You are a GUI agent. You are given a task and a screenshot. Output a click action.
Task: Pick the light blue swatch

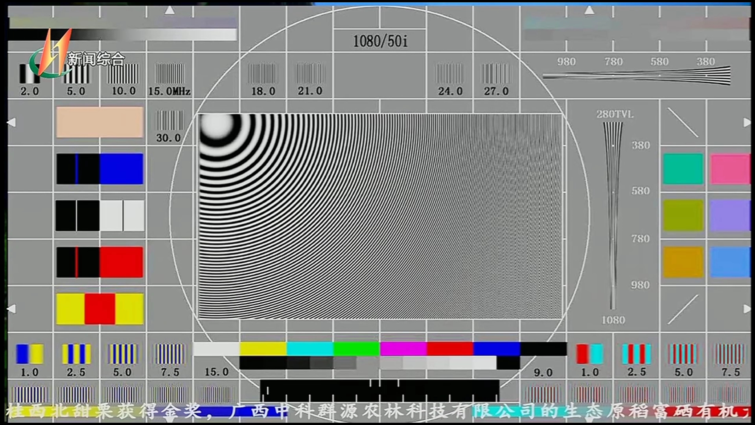730,262
